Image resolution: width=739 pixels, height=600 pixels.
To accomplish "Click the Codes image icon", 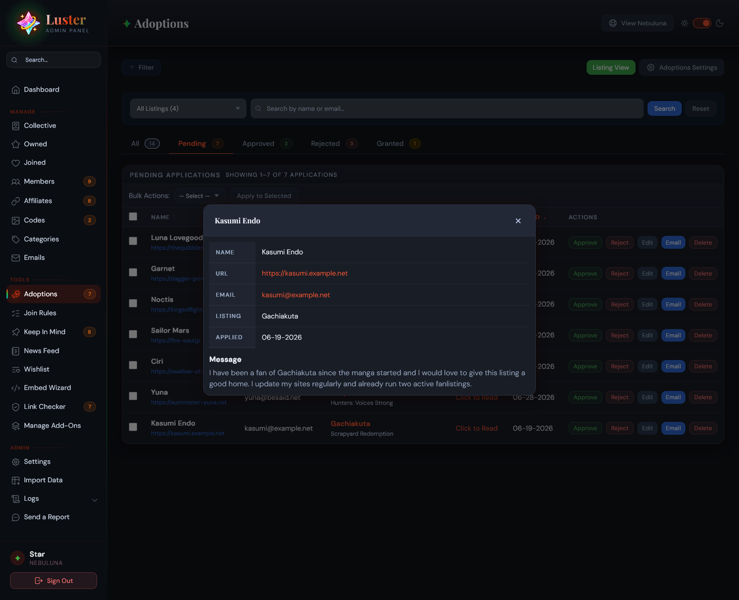I will click(16, 221).
